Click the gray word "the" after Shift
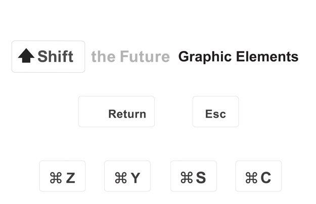This screenshot has height=204, width=316. click(x=103, y=57)
